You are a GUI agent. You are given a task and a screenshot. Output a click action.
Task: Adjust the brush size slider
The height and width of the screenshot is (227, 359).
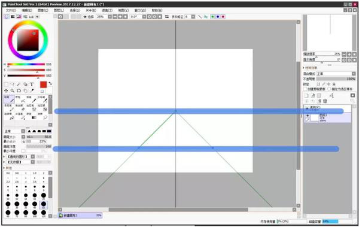39,137
